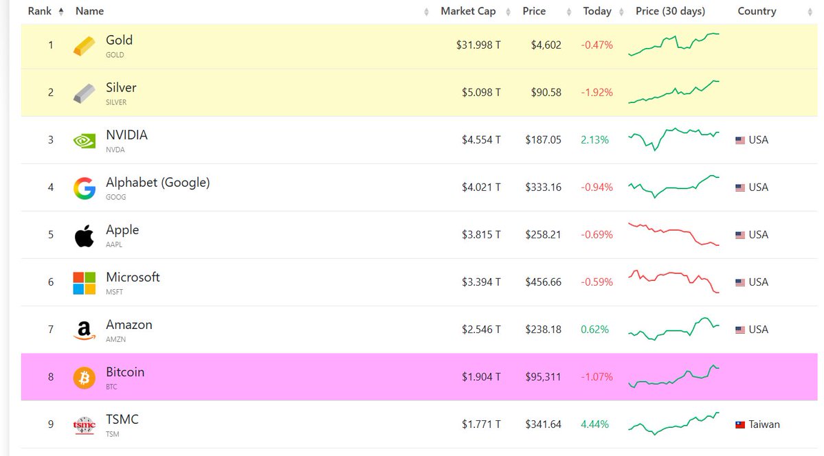
Task: Open the Alphabet (Google) name link
Action: pyautogui.click(x=157, y=183)
